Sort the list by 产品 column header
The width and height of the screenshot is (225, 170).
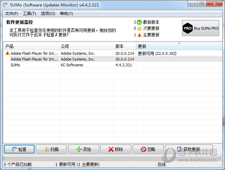(x=31, y=46)
